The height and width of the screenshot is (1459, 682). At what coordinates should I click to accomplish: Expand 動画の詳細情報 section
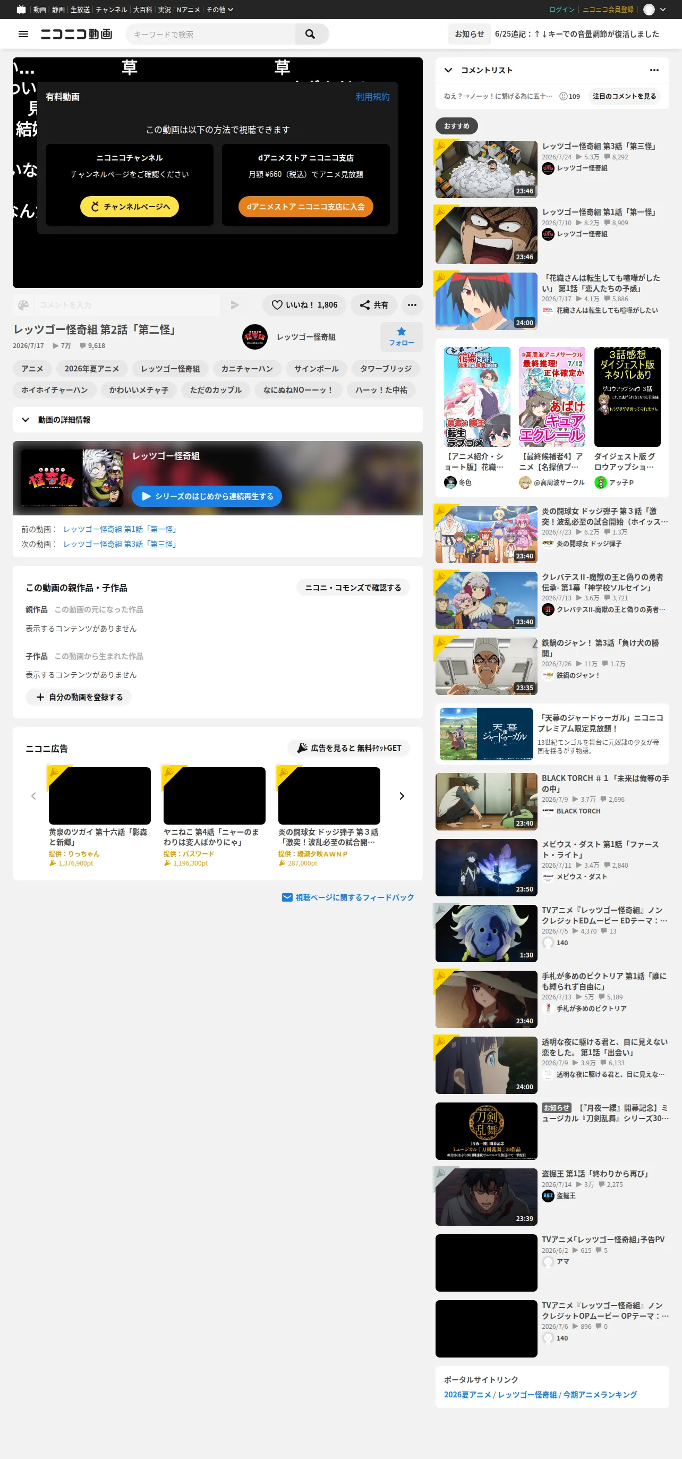[217, 420]
